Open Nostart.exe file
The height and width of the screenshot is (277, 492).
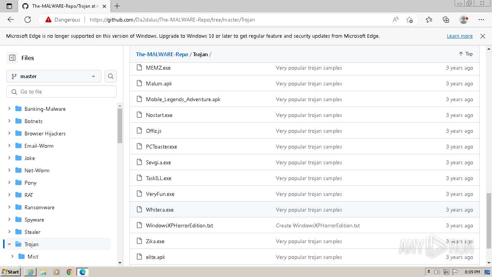pyautogui.click(x=159, y=115)
